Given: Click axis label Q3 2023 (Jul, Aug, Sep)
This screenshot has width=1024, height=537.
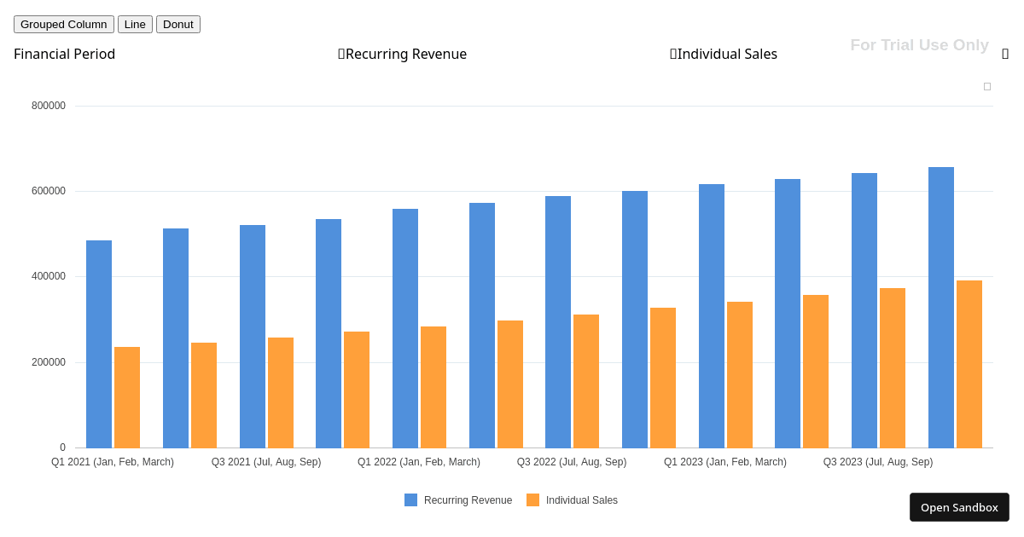Looking at the screenshot, I should pyautogui.click(x=878, y=462).
